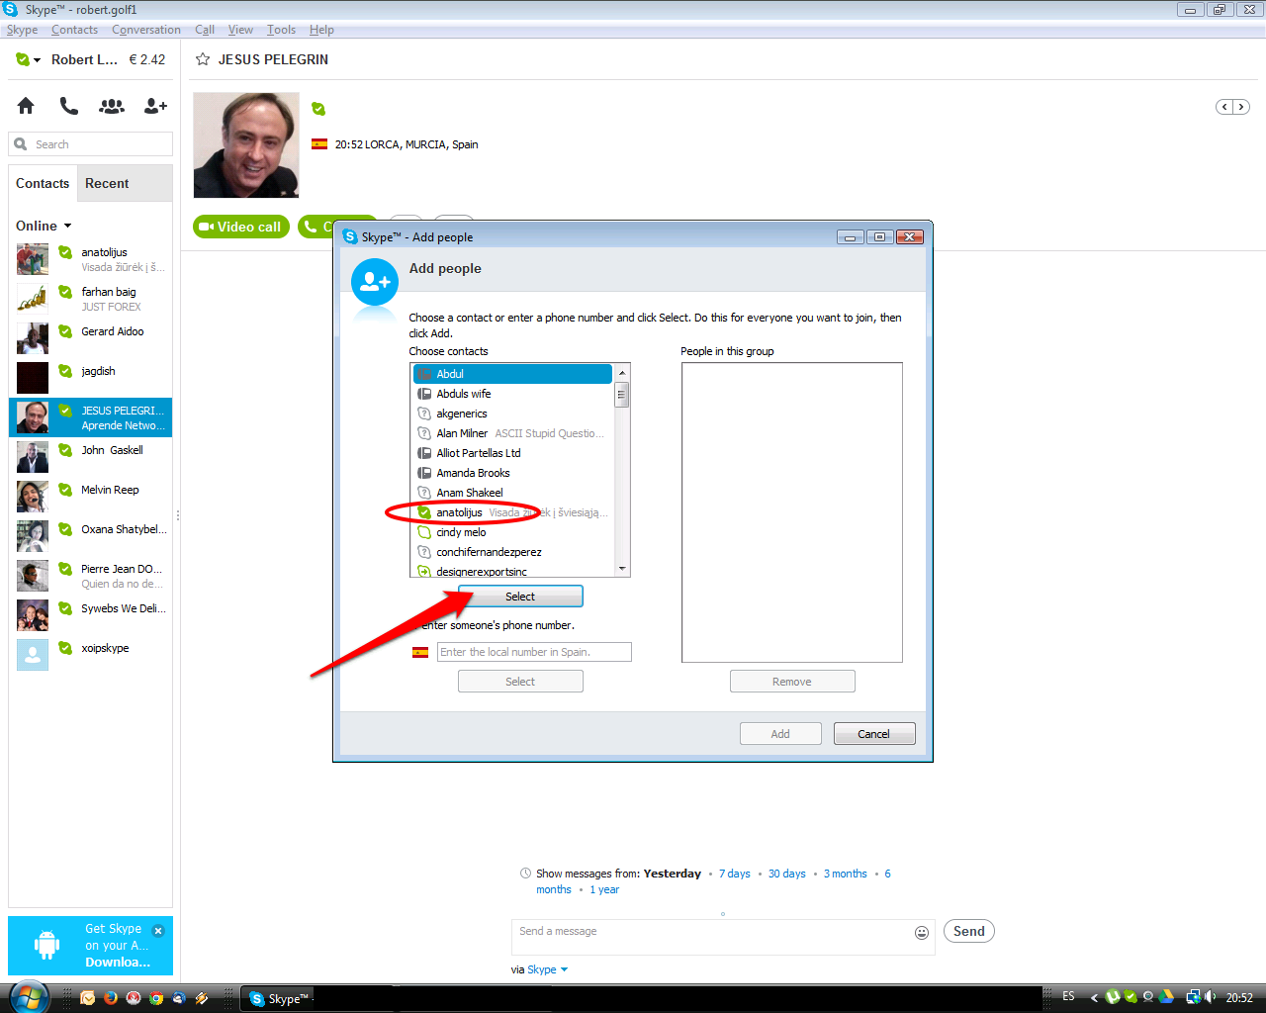Show messages from 30 days
This screenshot has height=1013, width=1266.
[787, 874]
